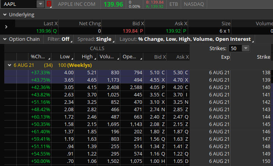Open the Strikes count dropdown
Image resolution: width=273 pixels, height=166 pixels.
[245, 49]
